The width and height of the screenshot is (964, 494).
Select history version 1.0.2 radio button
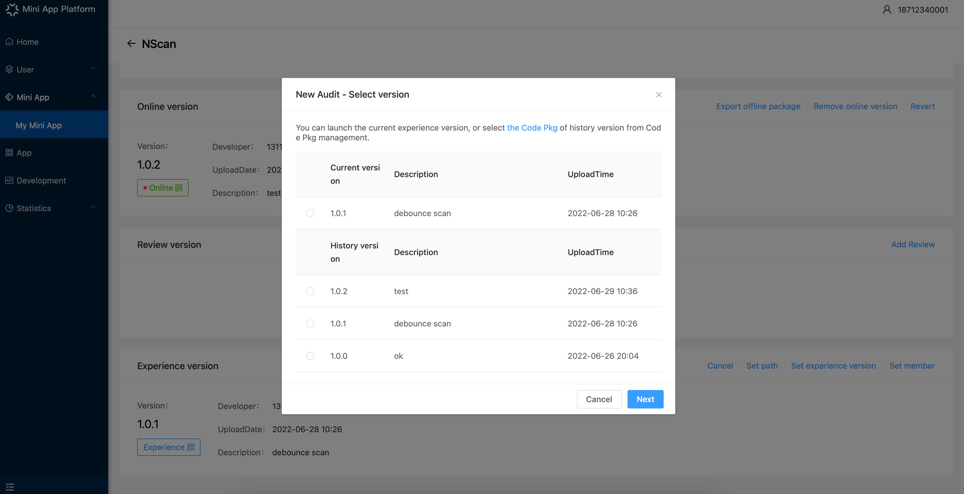[x=310, y=291]
